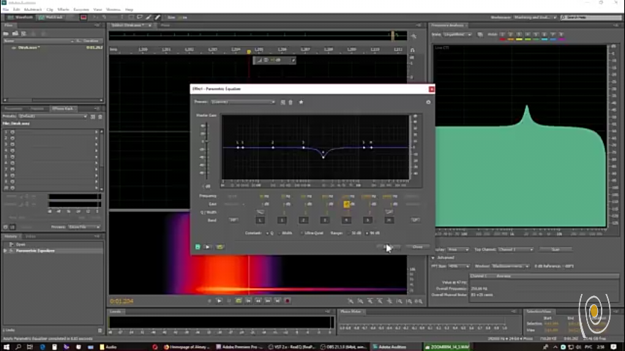Open the equalizer Presets dropdown
Viewport: 625px width, 351px height.
(243, 102)
